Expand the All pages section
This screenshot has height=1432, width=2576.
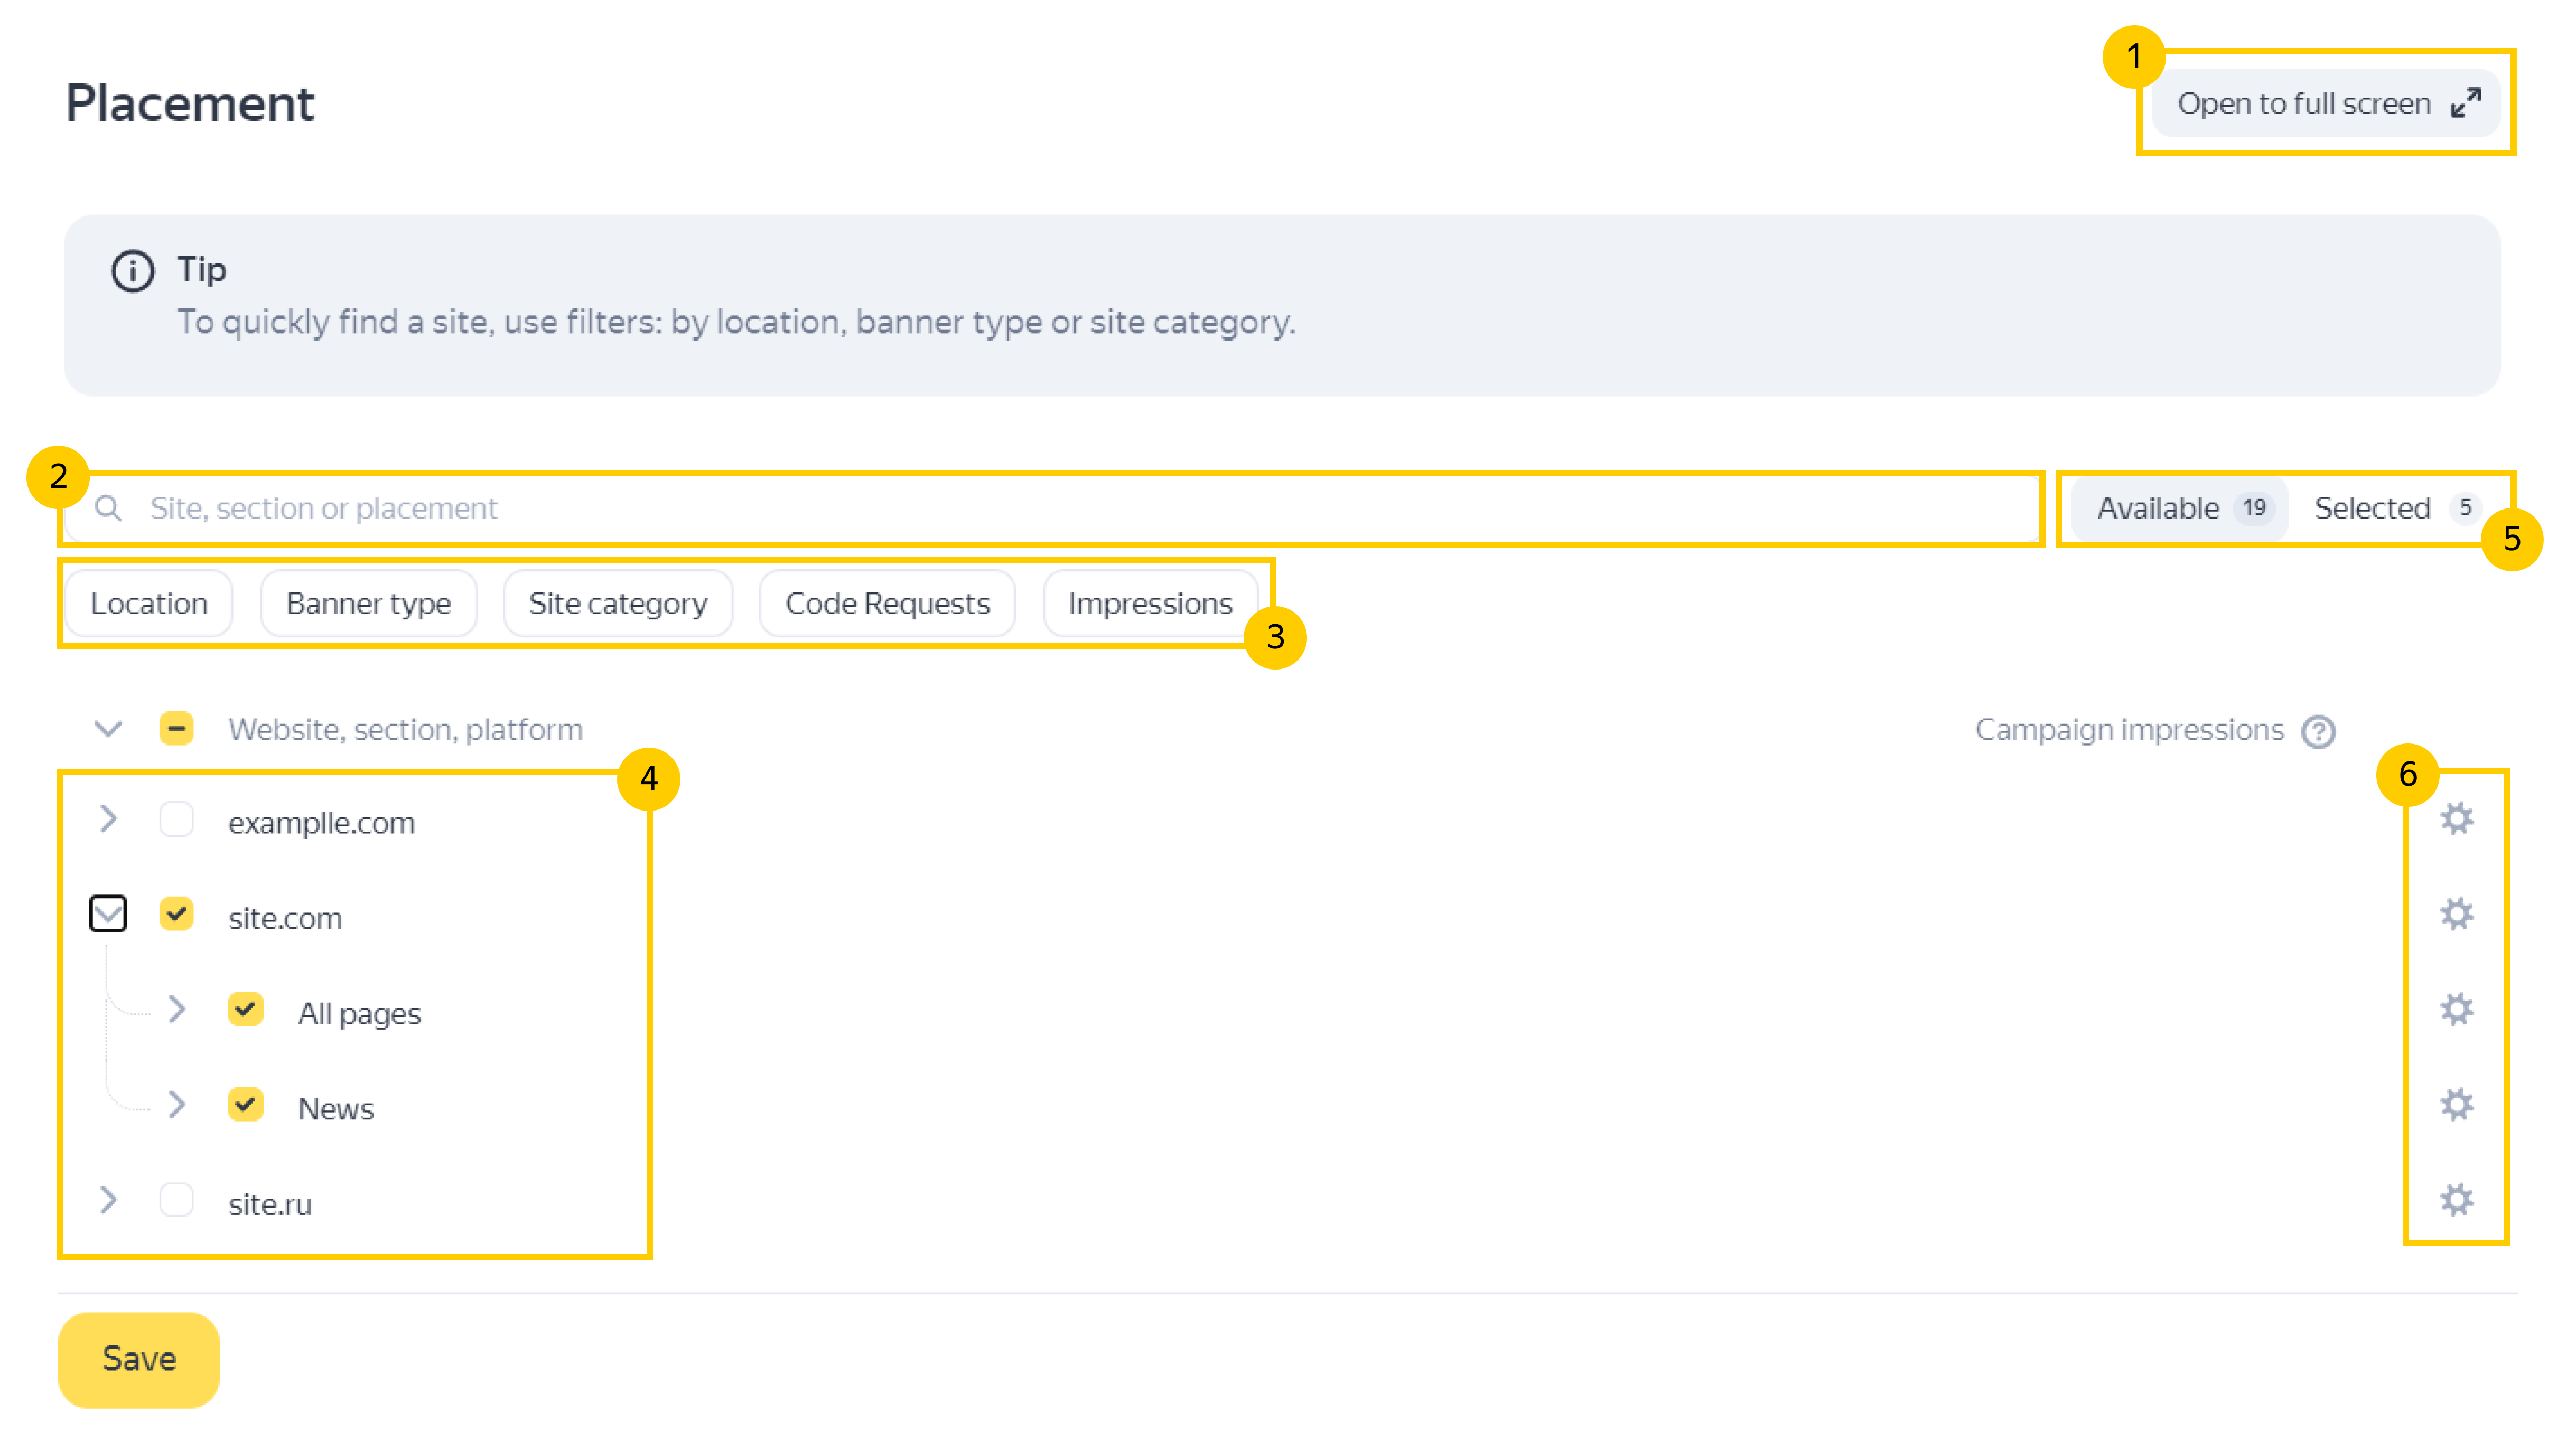177,1009
